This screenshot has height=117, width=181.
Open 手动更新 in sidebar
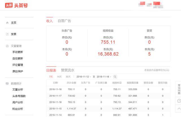(x=18, y=52)
